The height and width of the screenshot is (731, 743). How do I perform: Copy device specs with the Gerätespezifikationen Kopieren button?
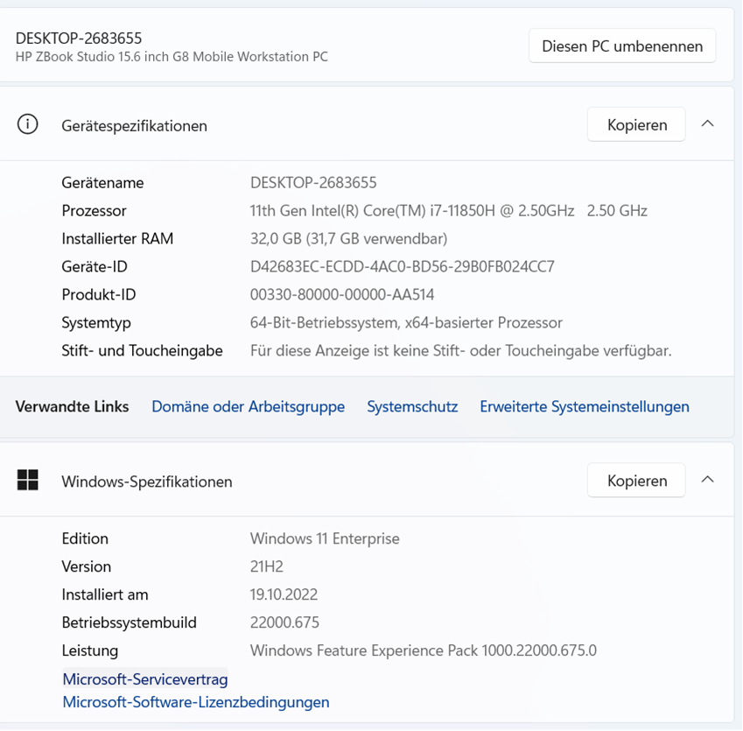coord(636,125)
